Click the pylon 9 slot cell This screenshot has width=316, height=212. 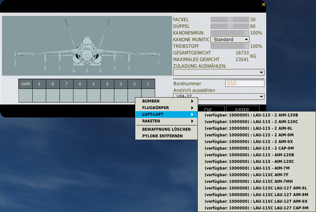pyautogui.click(x=39, y=96)
